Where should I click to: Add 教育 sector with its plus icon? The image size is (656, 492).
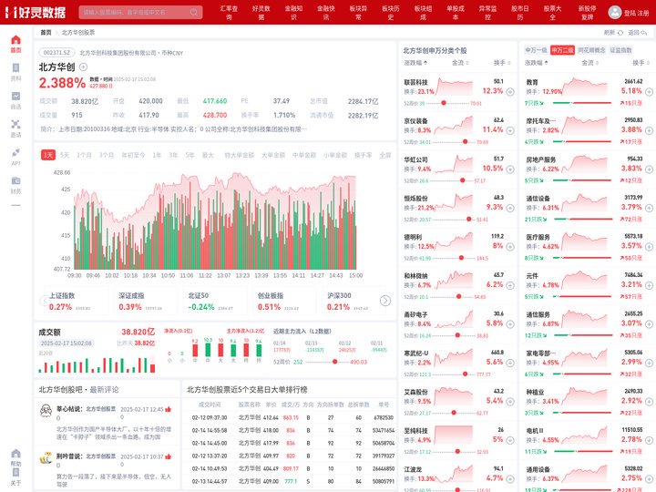click(x=649, y=92)
